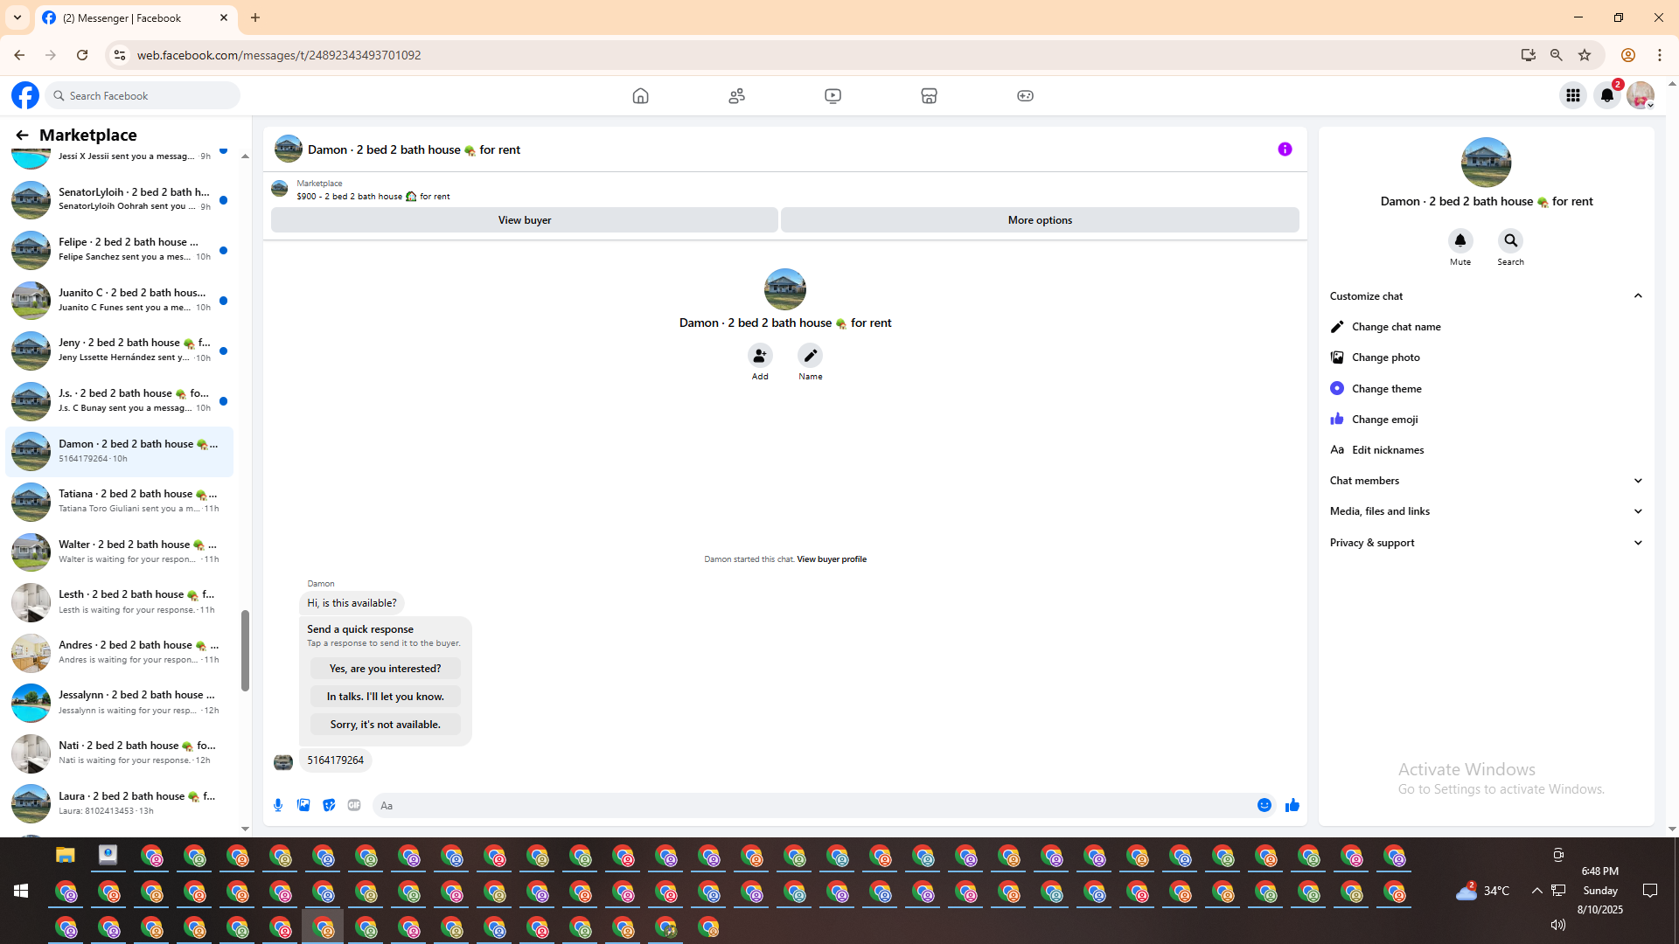This screenshot has height=944, width=1679.
Task: Click the conversation information icon
Action: pos(1285,149)
